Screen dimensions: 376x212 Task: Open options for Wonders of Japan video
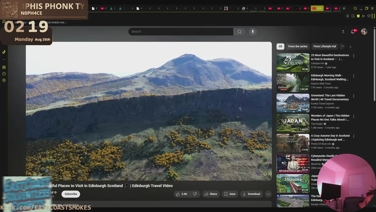pos(354,116)
